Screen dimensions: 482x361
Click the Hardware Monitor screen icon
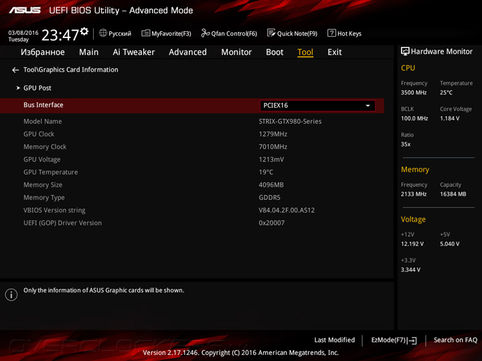(x=405, y=51)
